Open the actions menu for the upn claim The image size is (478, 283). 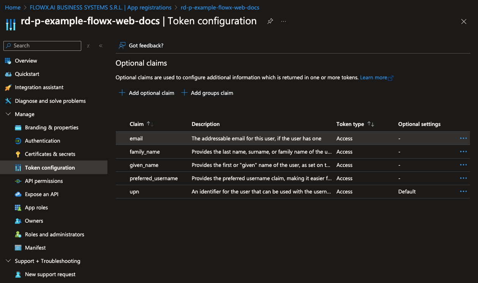click(x=463, y=192)
